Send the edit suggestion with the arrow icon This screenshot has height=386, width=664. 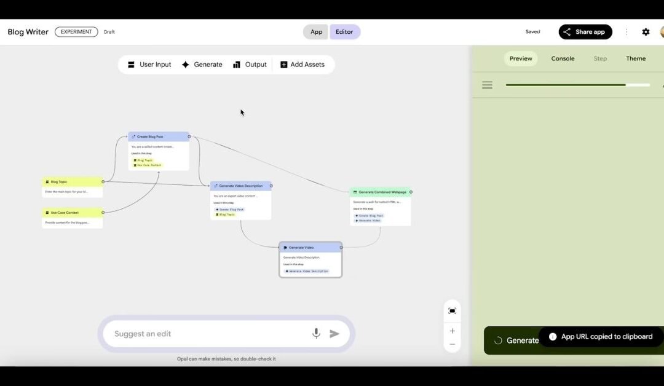click(x=334, y=333)
